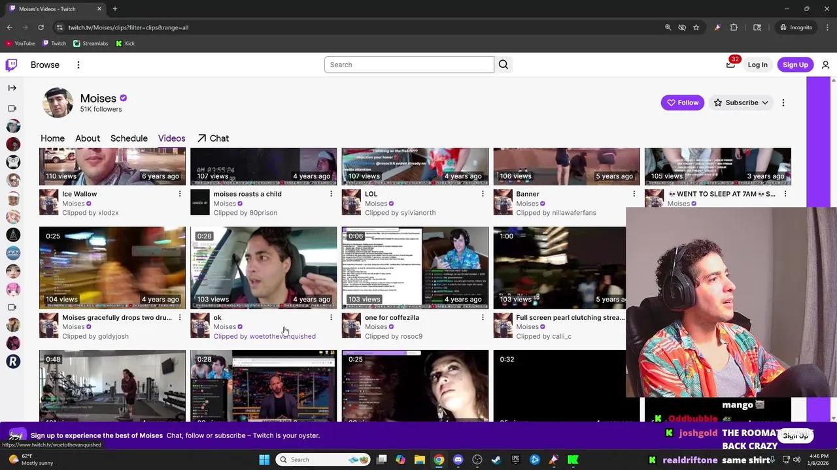837x470 pixels.
Task: Open the Kick bookmark
Action: pyautogui.click(x=125, y=43)
